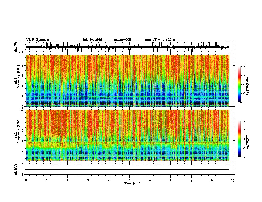Click the "6" kHz tick on ch.2 spectrogram
262x202 pixels.
(23, 130)
